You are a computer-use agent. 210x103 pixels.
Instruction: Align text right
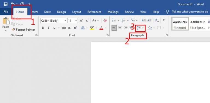click(126, 28)
